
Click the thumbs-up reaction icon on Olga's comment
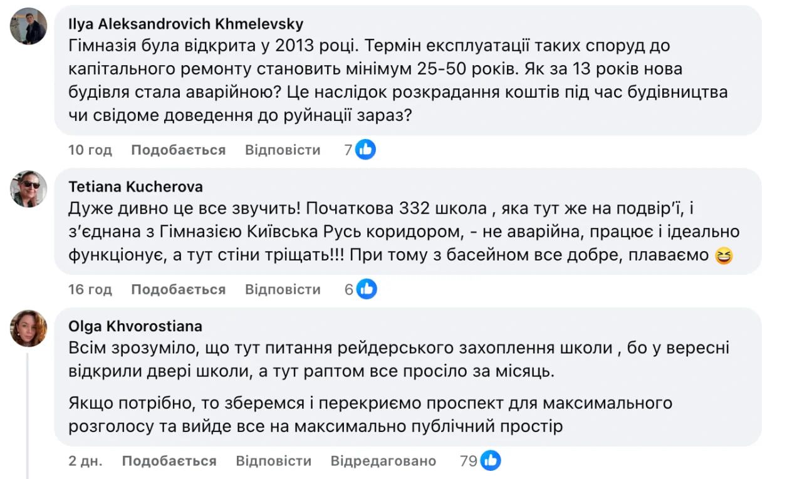coord(491,459)
